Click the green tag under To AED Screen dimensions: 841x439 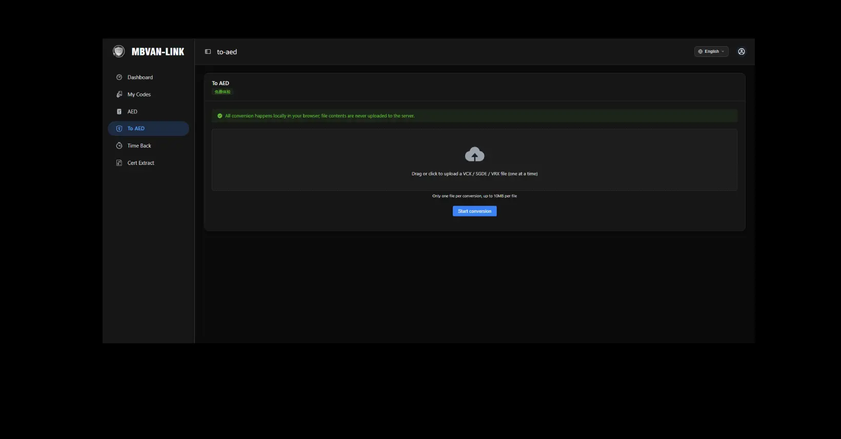[x=223, y=92]
